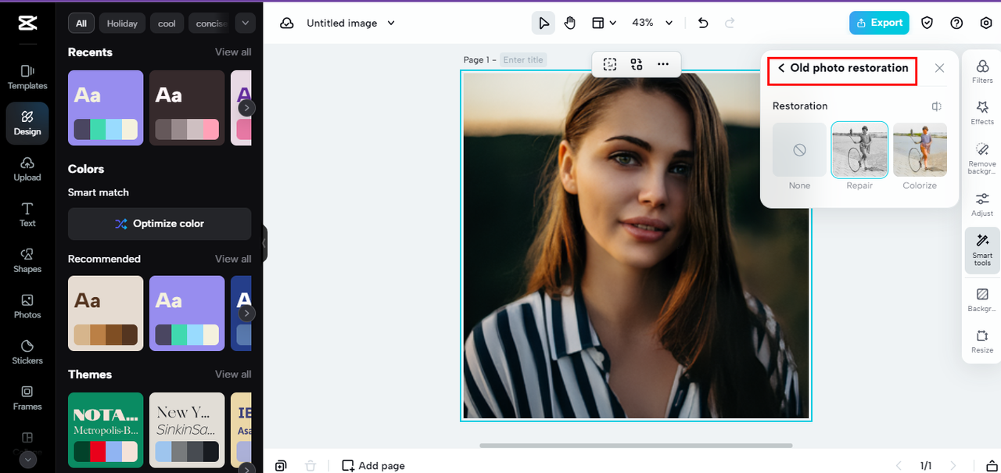Click the replace image toolbar icon
Image resolution: width=1001 pixels, height=473 pixels.
636,64
